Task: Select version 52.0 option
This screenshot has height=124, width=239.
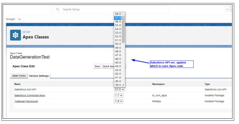Action: 118,36
